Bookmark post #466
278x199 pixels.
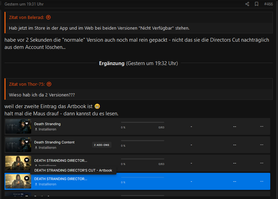[x=257, y=4]
